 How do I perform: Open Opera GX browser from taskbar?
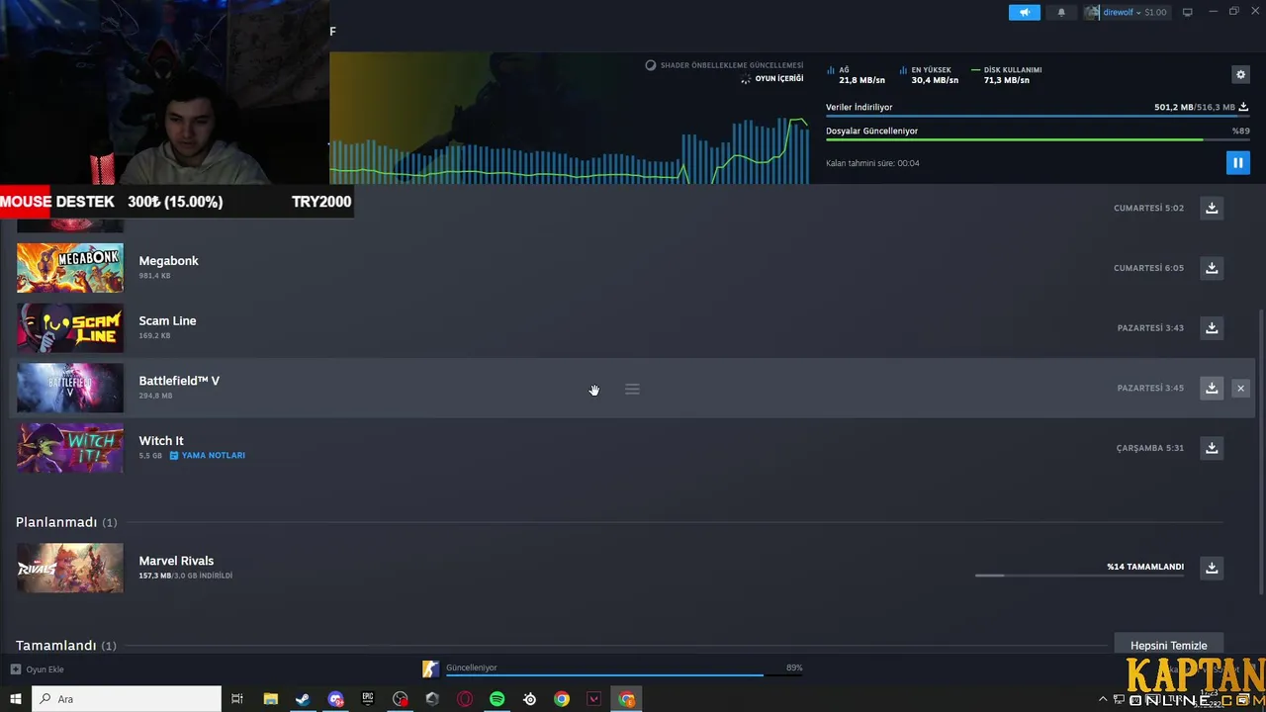(465, 699)
